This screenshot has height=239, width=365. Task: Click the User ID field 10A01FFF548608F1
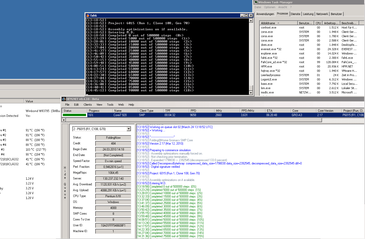113,226
